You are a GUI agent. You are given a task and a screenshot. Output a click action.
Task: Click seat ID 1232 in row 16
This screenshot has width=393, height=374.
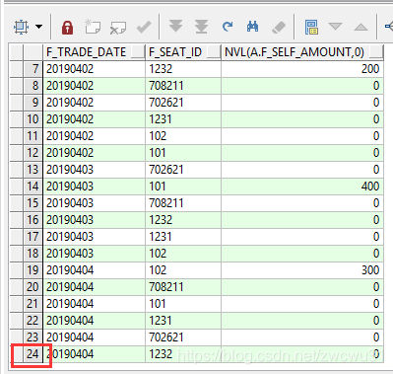click(x=161, y=220)
